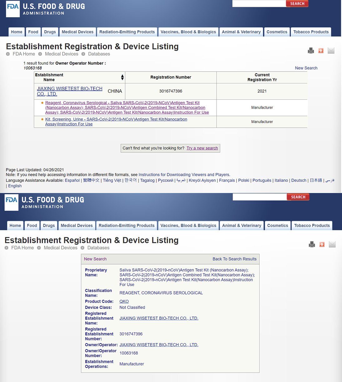
Task: Open Tobacco Products tab in the bottom navigation
Action: (312, 226)
